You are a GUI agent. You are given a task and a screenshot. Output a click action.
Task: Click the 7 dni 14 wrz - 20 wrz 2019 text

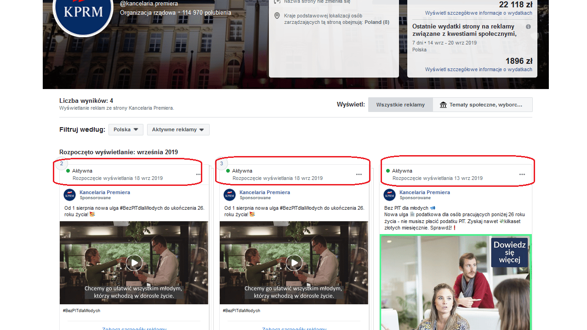pos(445,43)
